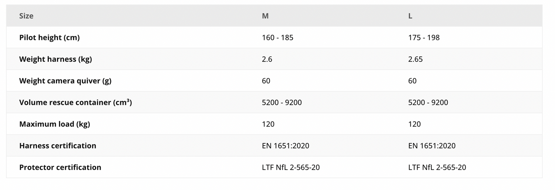Click the M size 5200 - 9200 volume

[282, 102]
